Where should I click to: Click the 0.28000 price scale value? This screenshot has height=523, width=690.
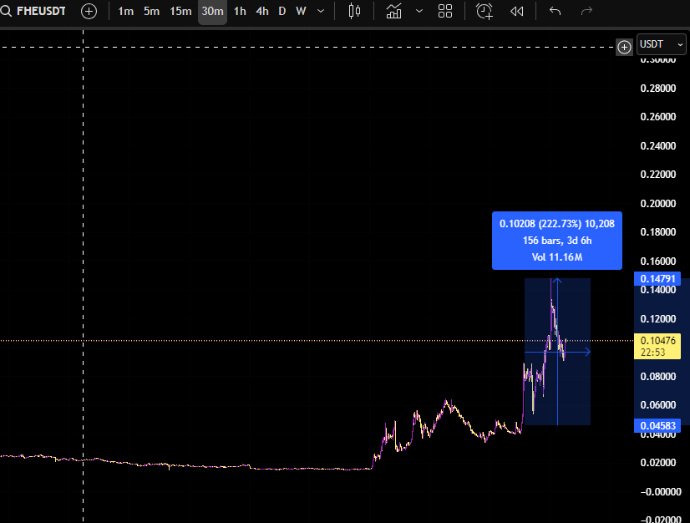point(658,88)
